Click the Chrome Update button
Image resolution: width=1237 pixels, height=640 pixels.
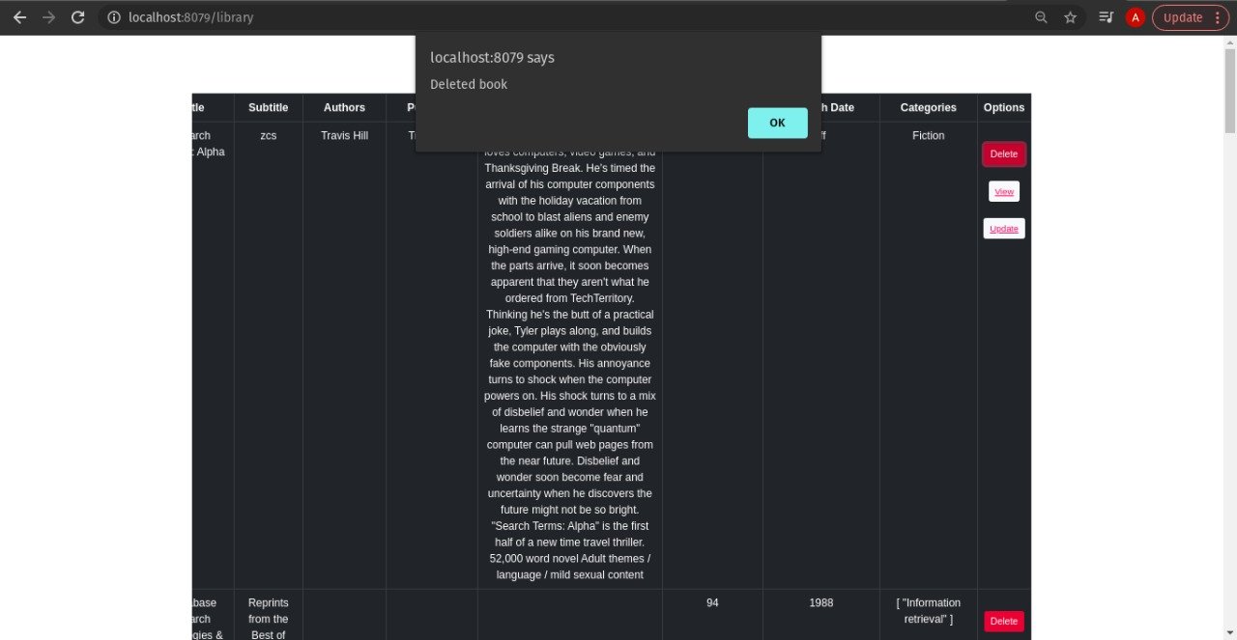pos(1189,17)
